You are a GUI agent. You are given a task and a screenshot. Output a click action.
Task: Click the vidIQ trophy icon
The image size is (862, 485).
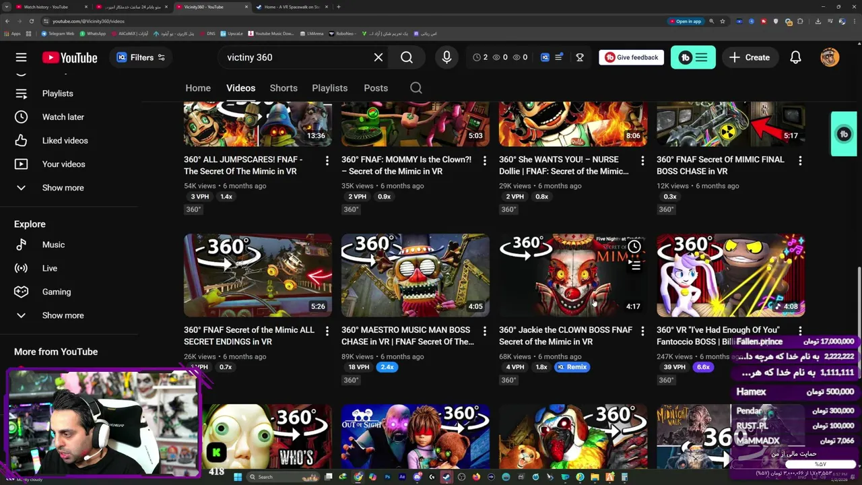[x=579, y=57]
